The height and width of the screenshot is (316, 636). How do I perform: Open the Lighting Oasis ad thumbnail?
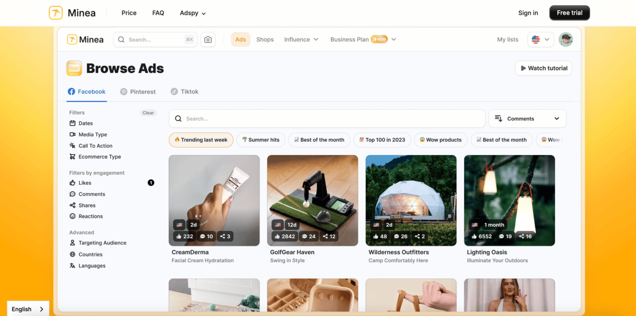(x=509, y=200)
